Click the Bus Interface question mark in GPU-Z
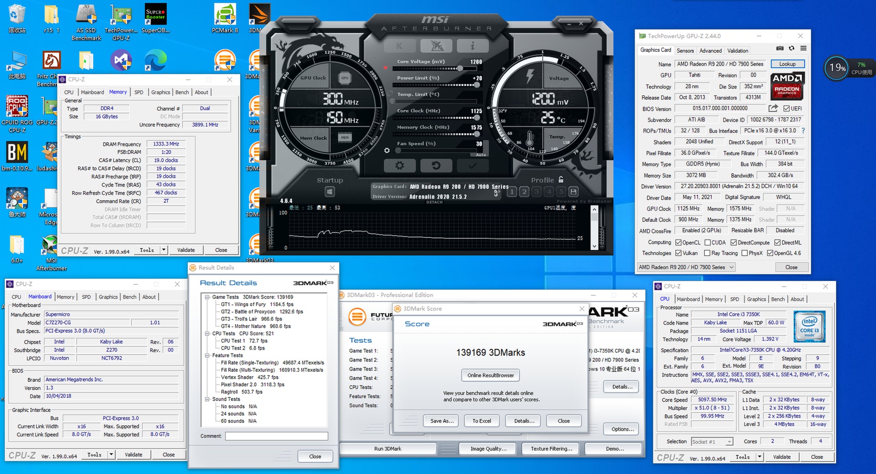876x474 pixels. coord(803,131)
